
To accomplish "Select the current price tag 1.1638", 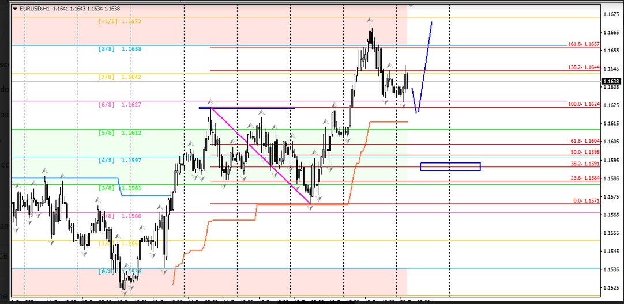I will click(x=611, y=82).
